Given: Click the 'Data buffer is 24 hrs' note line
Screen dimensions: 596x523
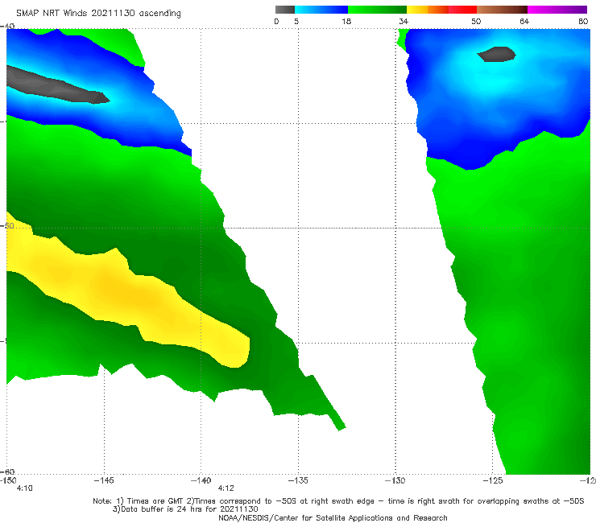Looking at the screenshot, I should click(x=185, y=509).
